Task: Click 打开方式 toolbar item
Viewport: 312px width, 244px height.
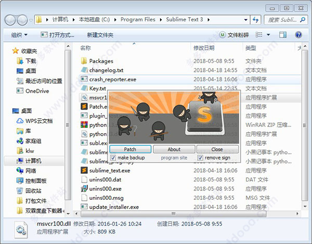Action: tap(57, 35)
